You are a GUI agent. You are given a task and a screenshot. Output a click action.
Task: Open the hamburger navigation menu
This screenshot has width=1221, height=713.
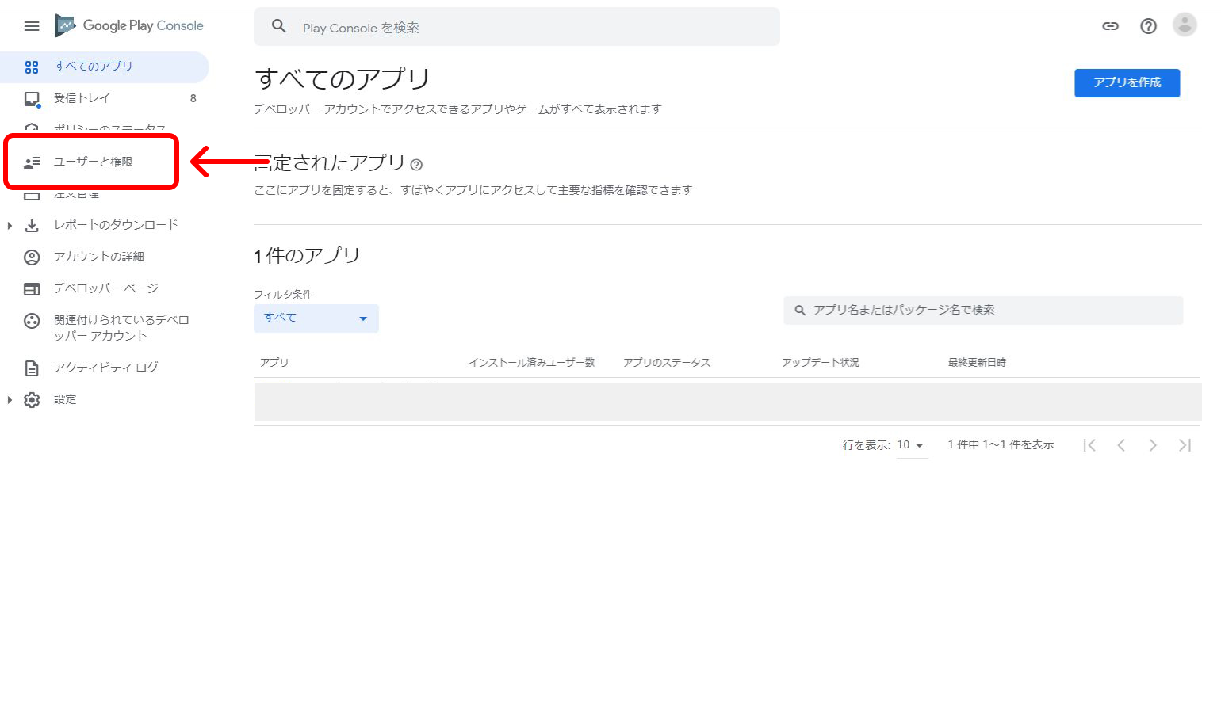coord(32,26)
